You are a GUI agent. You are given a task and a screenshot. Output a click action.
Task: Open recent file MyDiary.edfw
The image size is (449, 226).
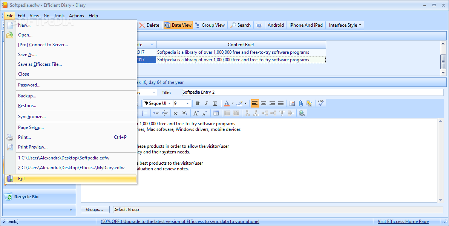pyautogui.click(x=70, y=168)
